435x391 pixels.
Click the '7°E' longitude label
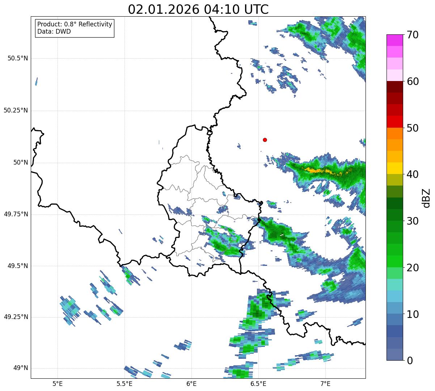(x=325, y=383)
